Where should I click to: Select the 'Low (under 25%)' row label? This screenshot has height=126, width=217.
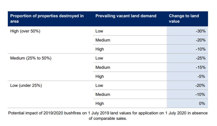(x=26, y=86)
